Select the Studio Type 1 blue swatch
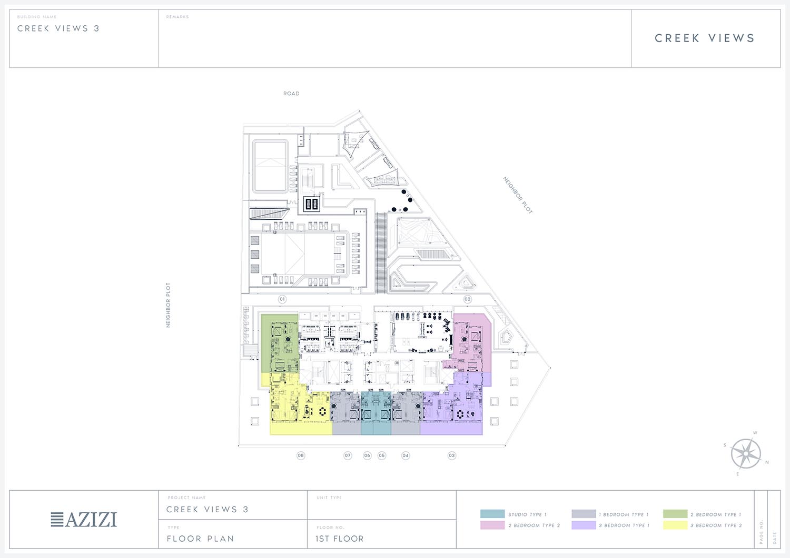 [492, 514]
